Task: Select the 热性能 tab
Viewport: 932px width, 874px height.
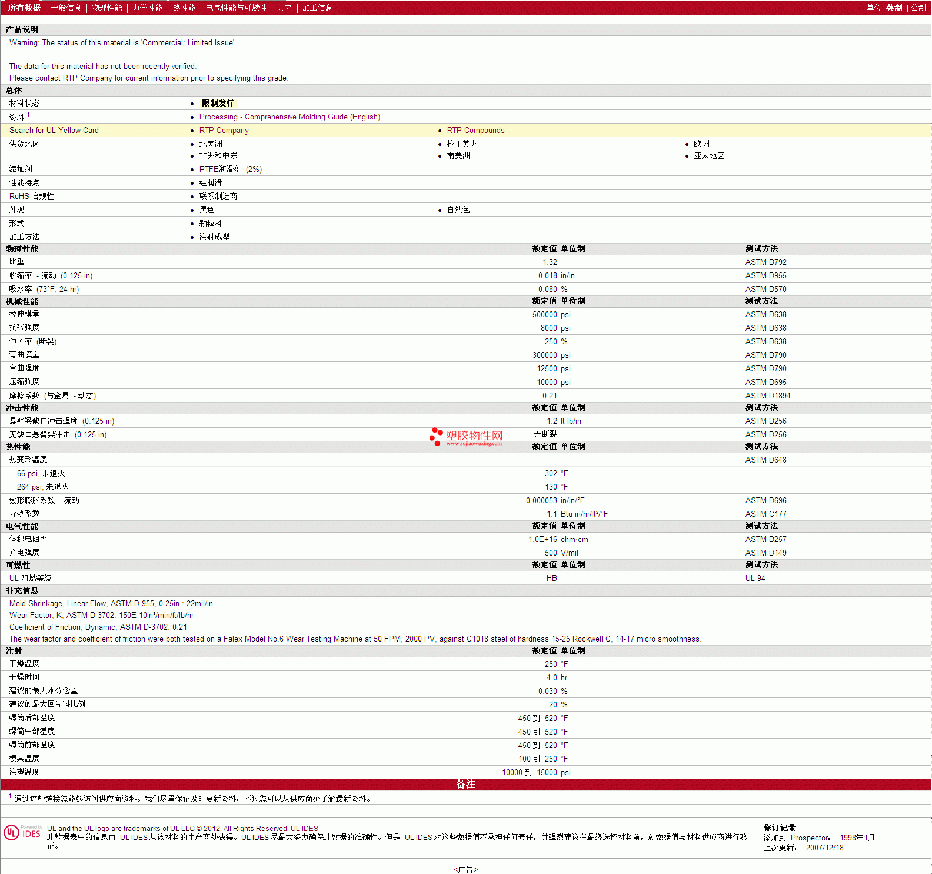Action: pos(184,8)
